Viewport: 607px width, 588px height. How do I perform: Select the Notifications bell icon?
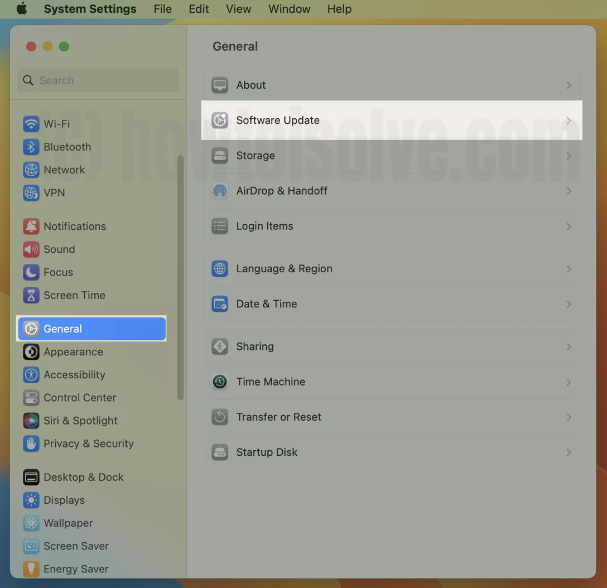[x=31, y=226]
